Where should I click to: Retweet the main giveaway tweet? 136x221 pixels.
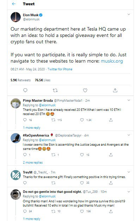click(x=55, y=90)
